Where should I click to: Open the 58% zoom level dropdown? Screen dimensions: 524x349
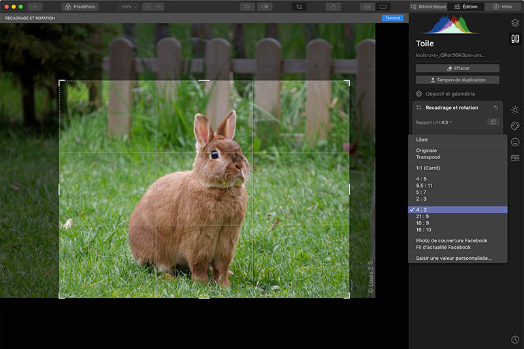(129, 7)
